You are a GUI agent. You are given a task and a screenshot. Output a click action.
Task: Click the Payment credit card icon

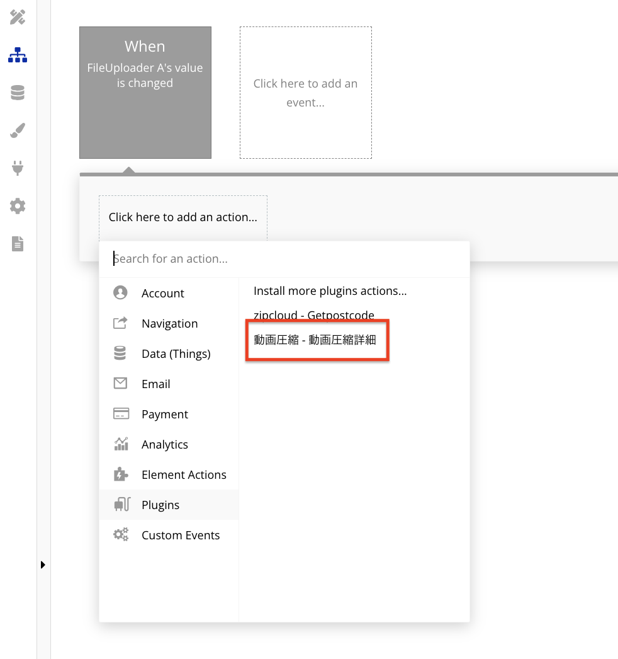121,413
